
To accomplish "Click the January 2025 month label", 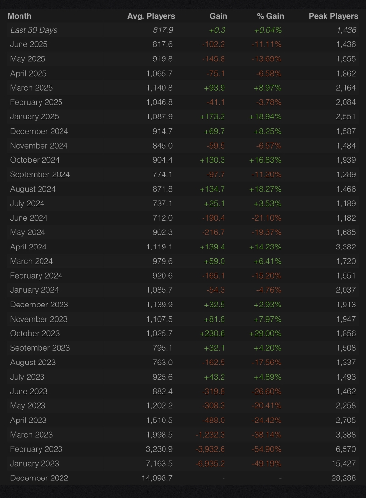I will [34, 116].
